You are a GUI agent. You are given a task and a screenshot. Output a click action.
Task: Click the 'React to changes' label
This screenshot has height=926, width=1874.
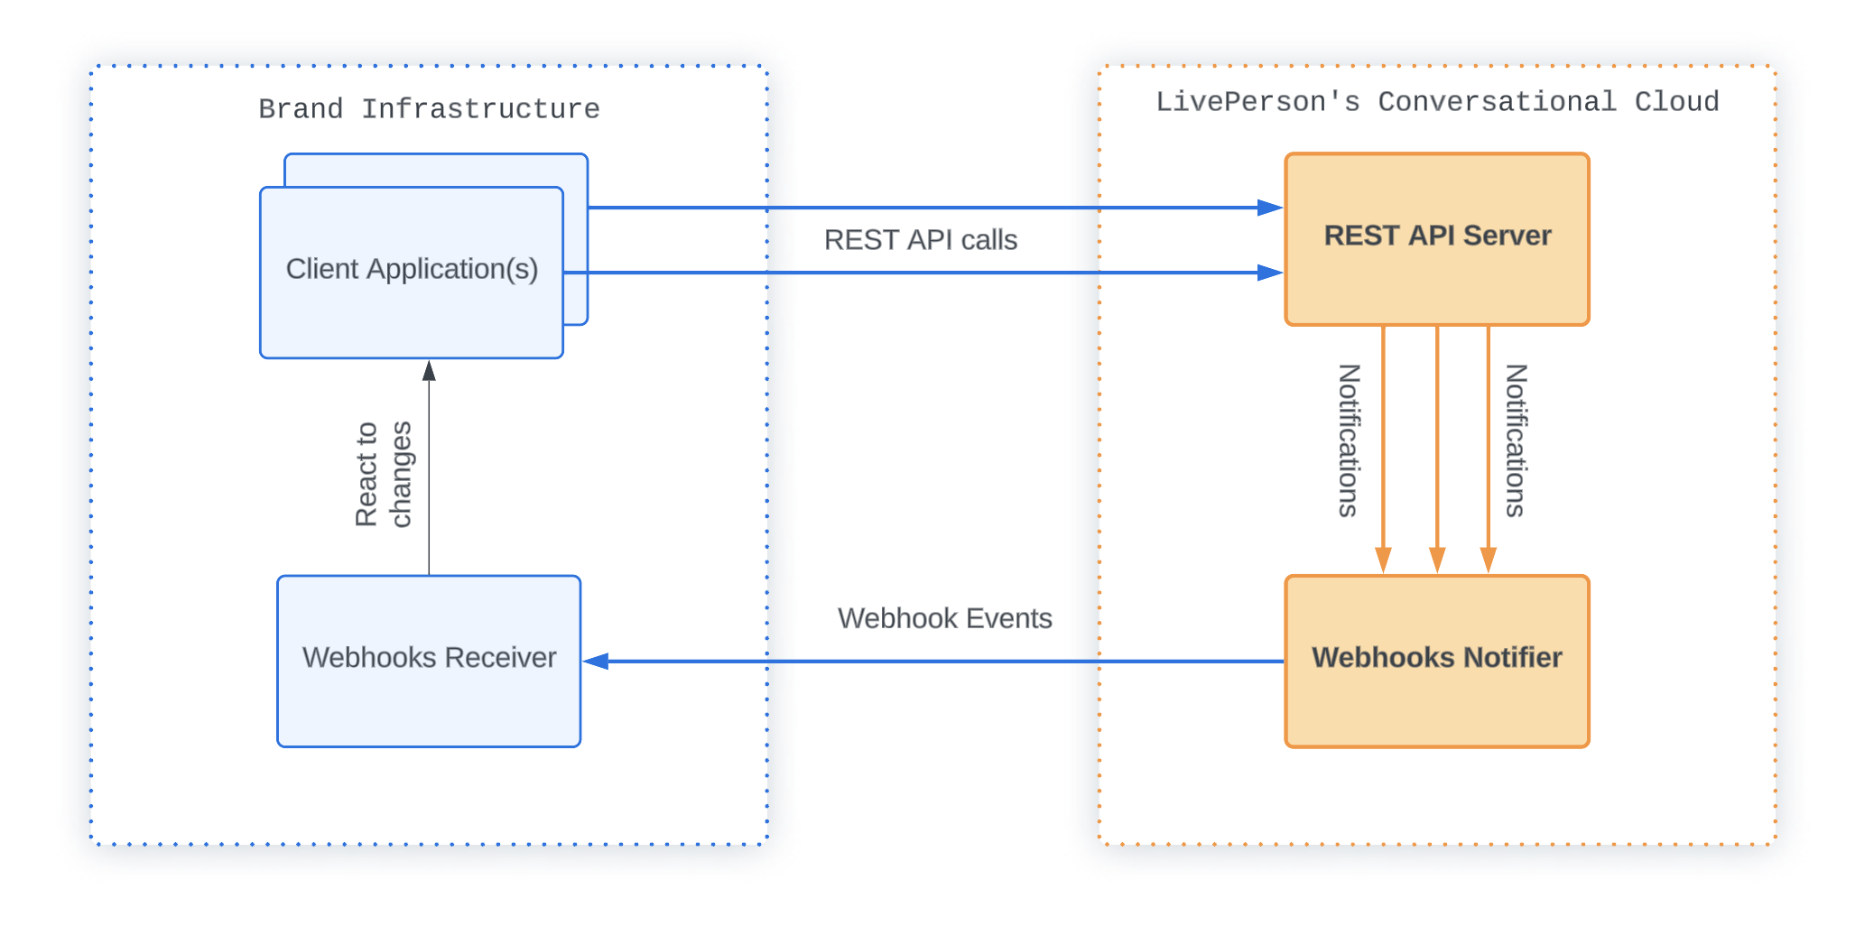pos(384,474)
